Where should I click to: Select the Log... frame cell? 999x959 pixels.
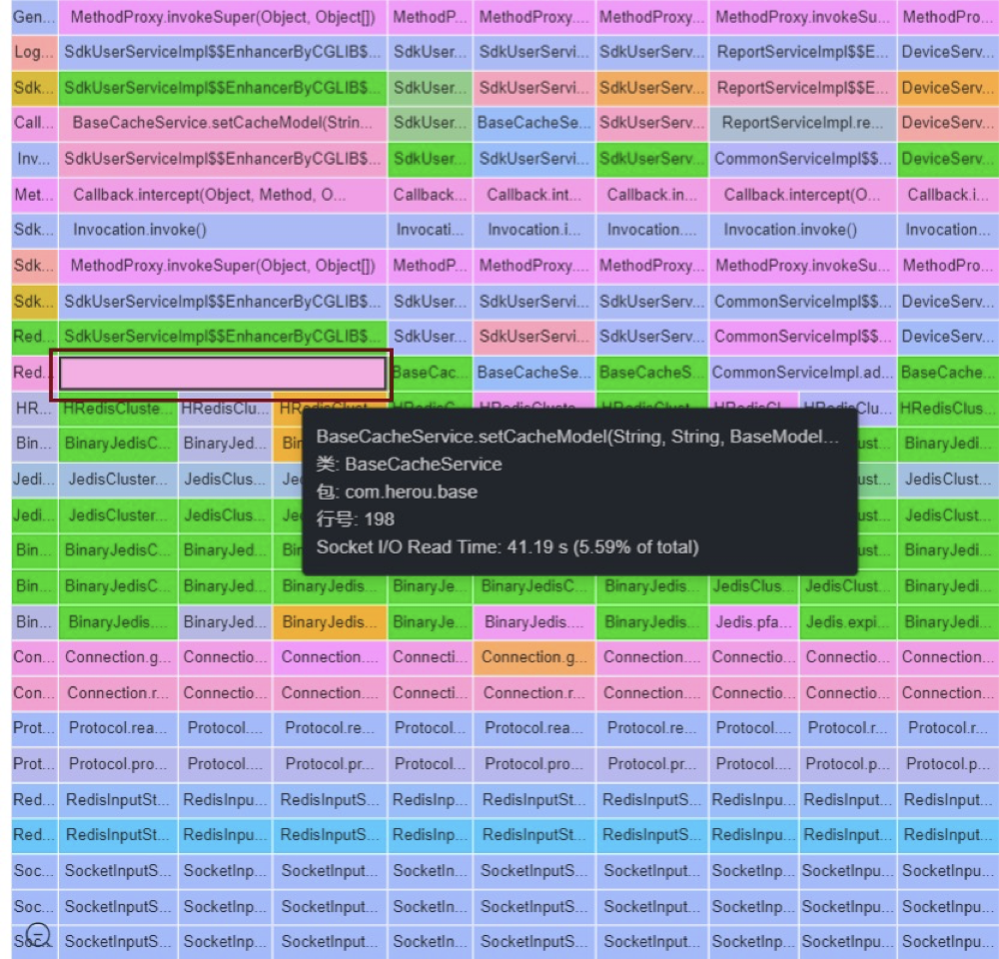34,52
